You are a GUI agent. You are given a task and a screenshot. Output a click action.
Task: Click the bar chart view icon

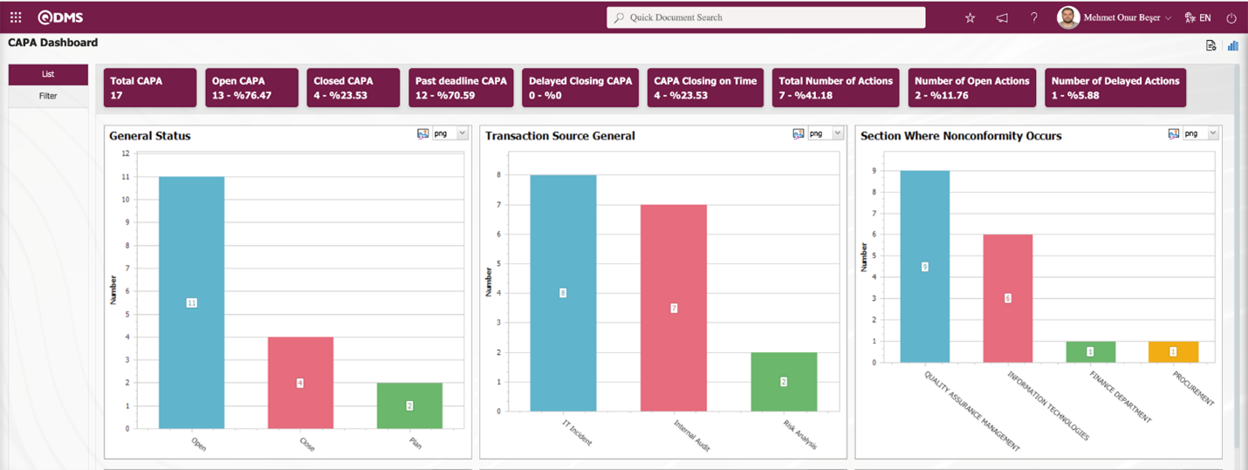tap(1233, 45)
